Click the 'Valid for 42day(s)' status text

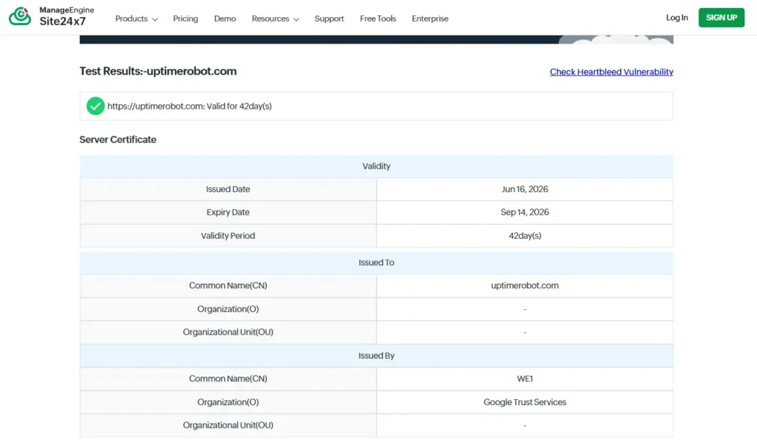pyautogui.click(x=239, y=106)
